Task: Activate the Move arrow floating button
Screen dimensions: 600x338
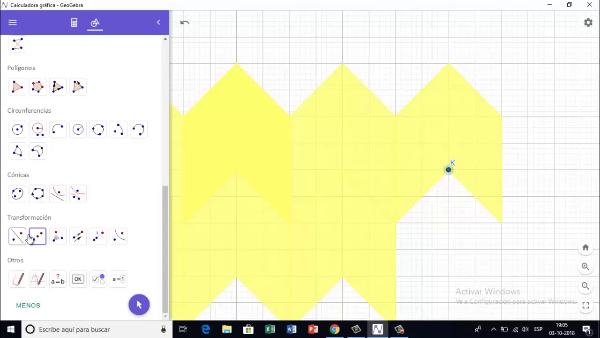Action: (139, 305)
